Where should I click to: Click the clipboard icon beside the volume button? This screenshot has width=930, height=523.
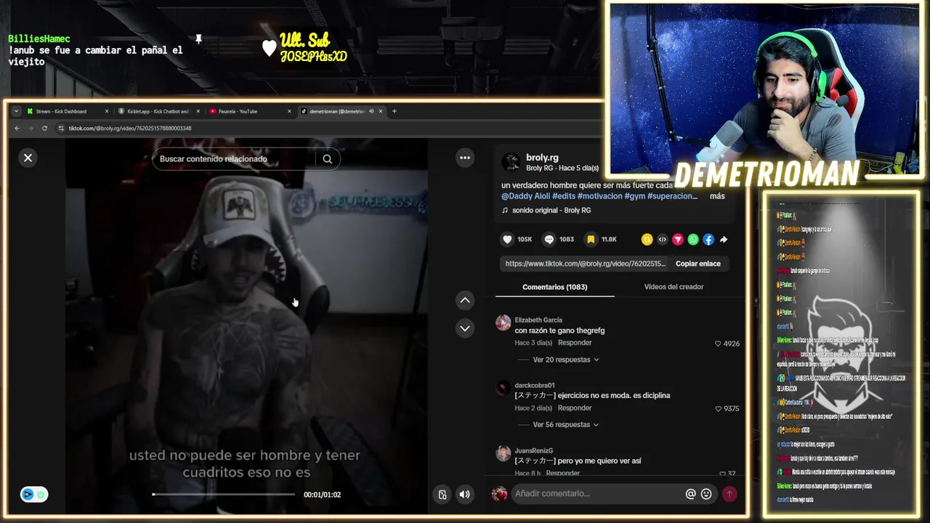442,495
